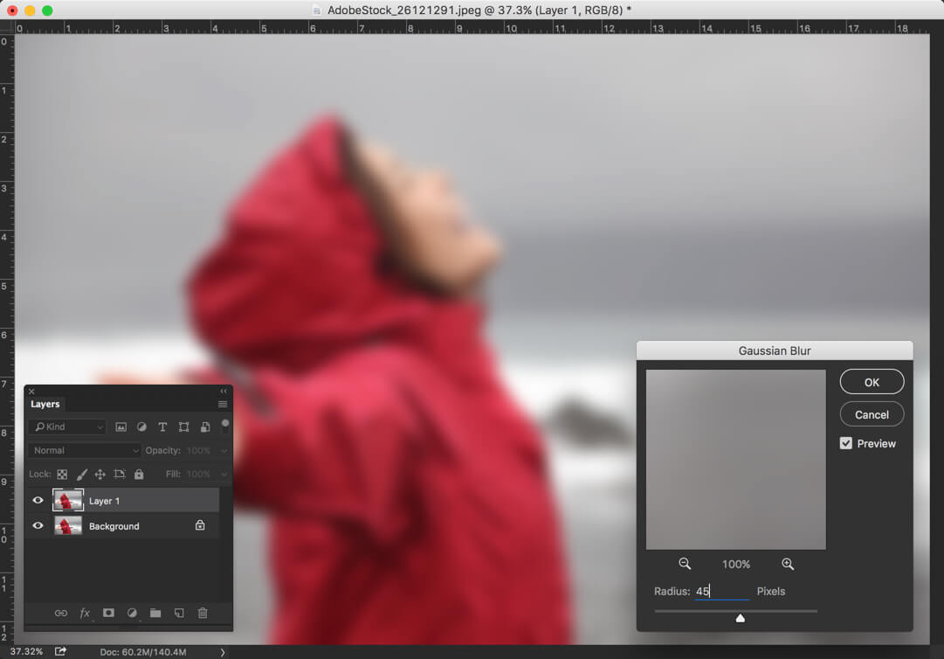The image size is (944, 659).
Task: Click the link layers icon
Action: point(61,614)
